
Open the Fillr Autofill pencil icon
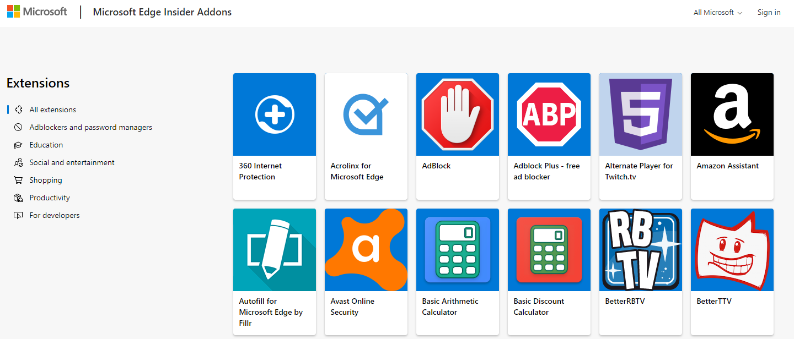coord(275,250)
